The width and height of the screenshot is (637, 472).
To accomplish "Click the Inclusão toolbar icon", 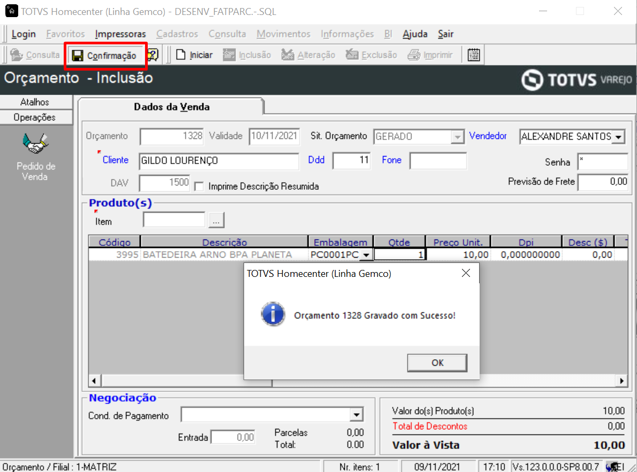I will [x=229, y=55].
